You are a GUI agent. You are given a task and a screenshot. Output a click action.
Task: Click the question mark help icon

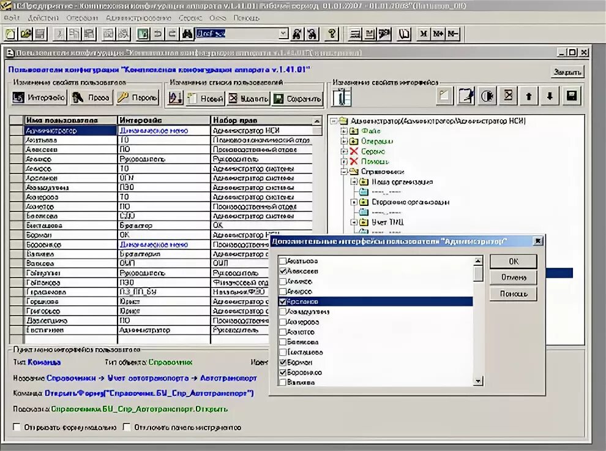332,34
